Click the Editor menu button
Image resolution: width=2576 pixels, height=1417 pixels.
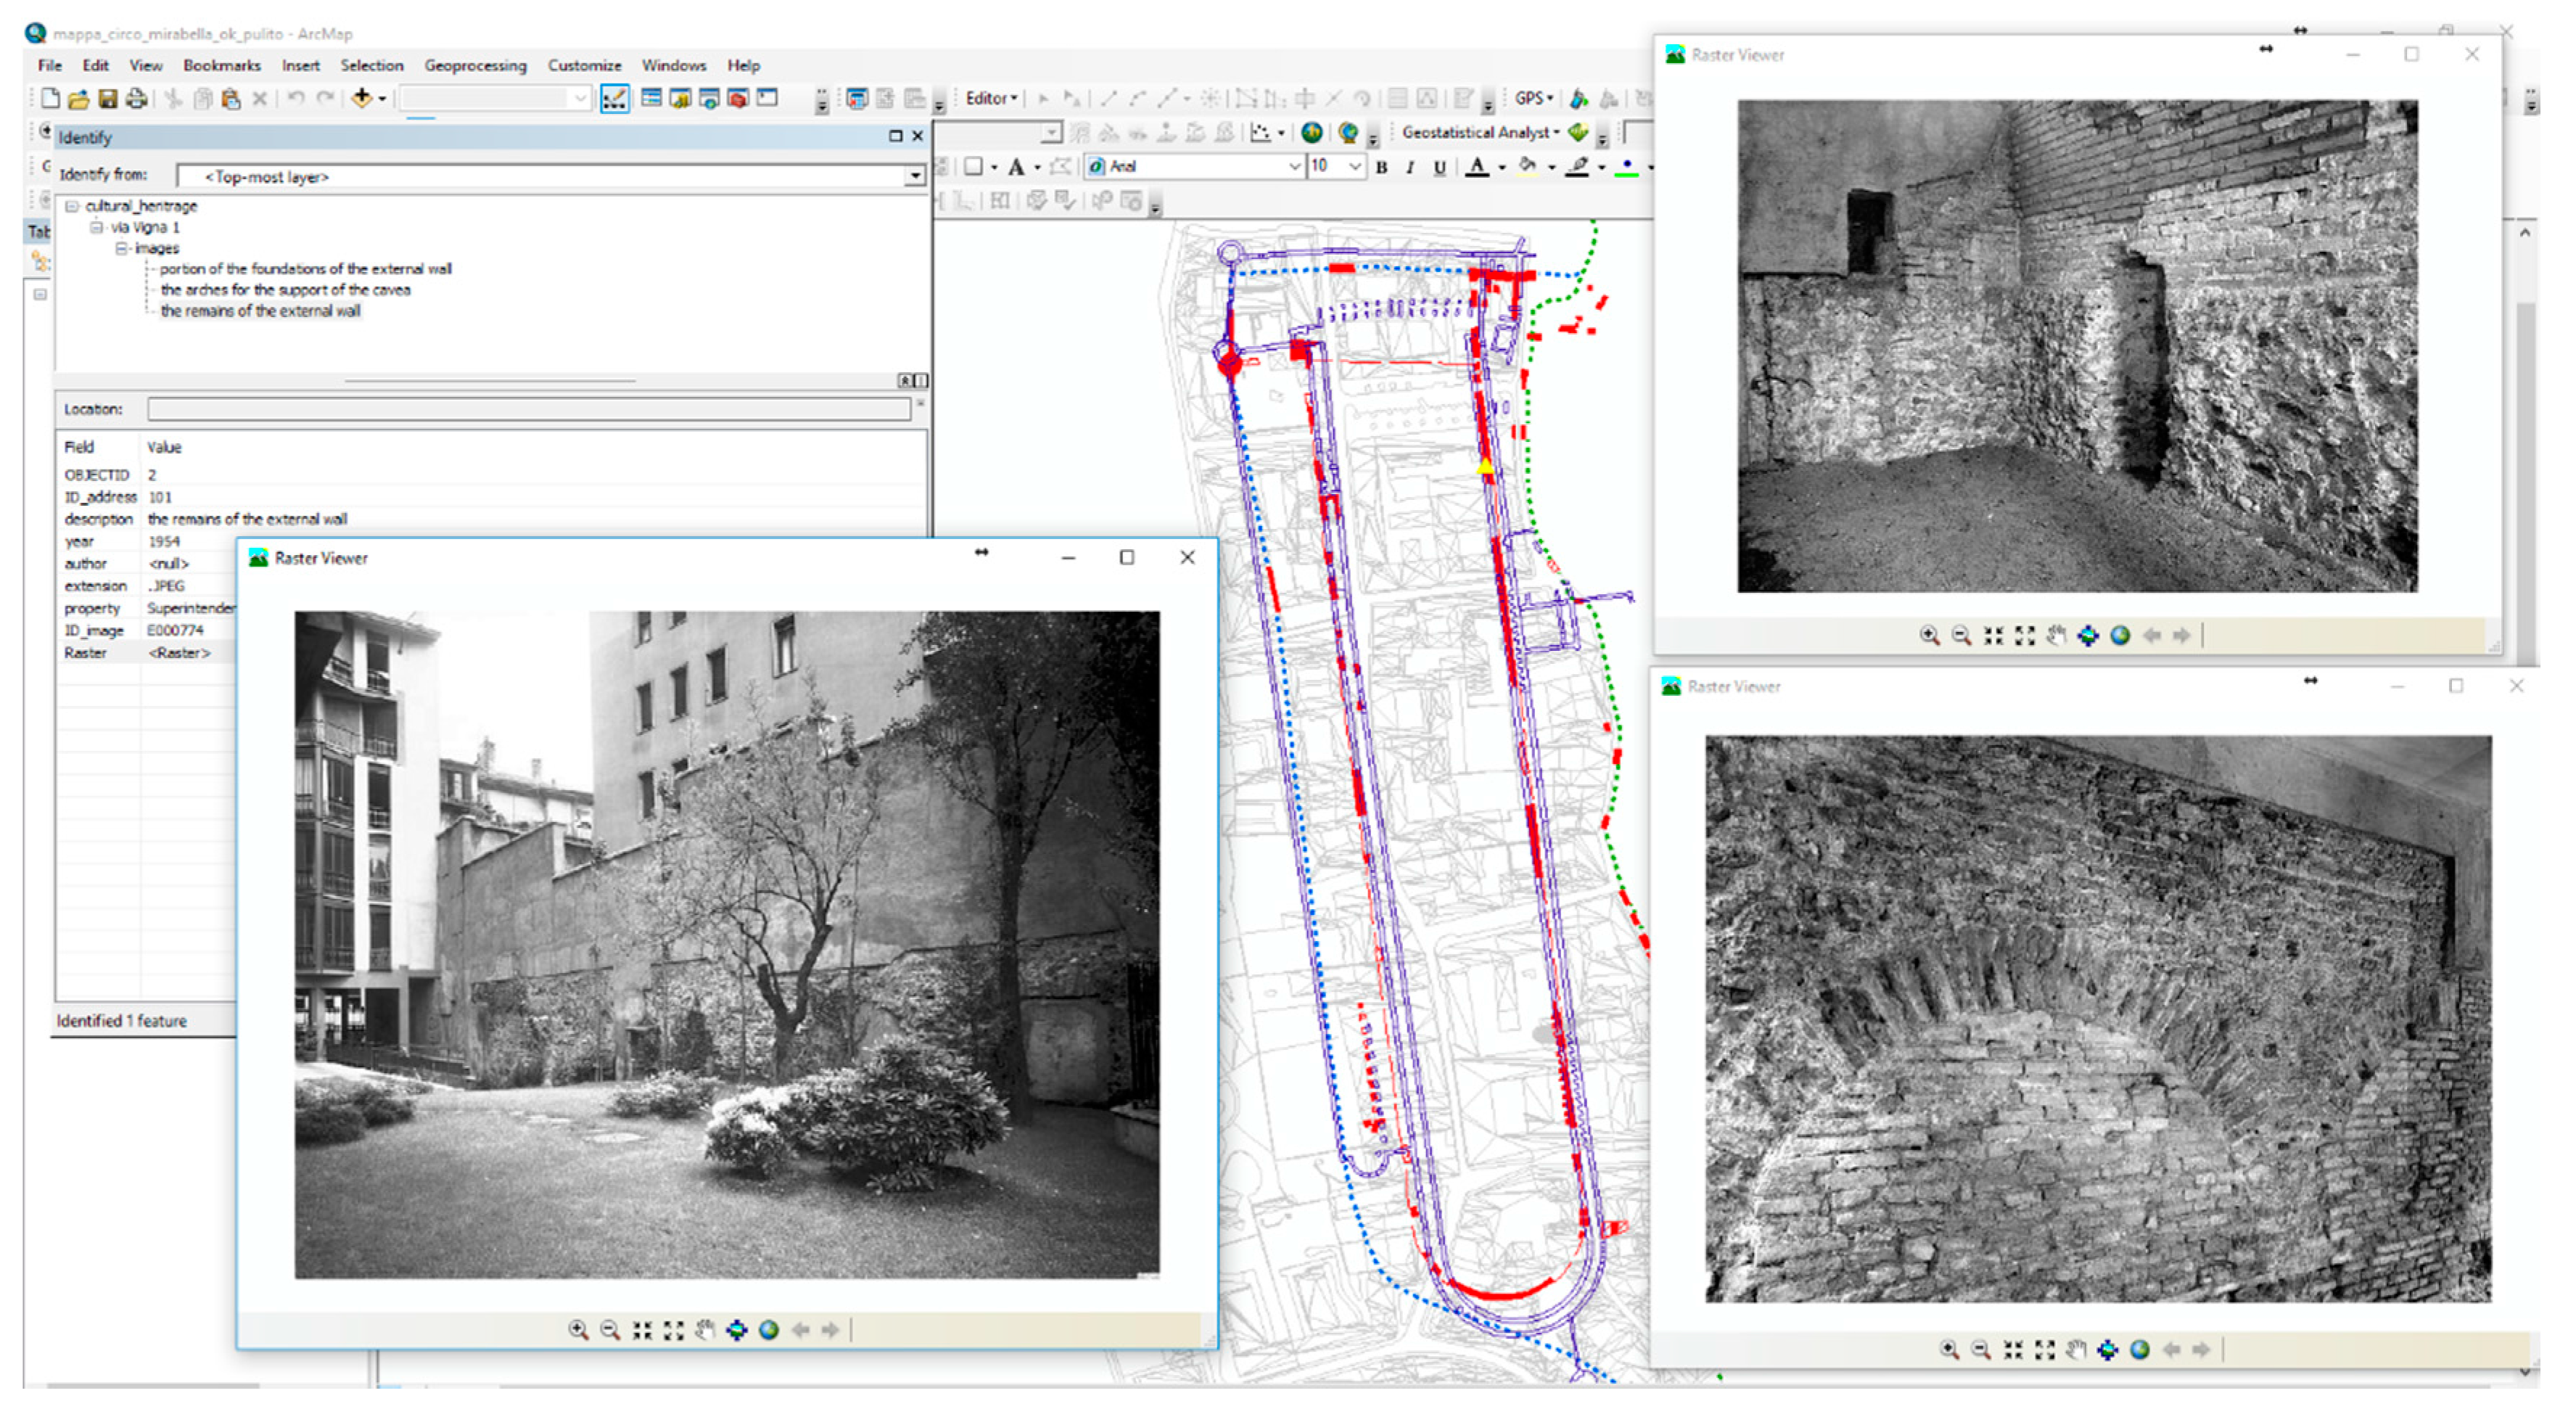pyautogui.click(x=990, y=98)
